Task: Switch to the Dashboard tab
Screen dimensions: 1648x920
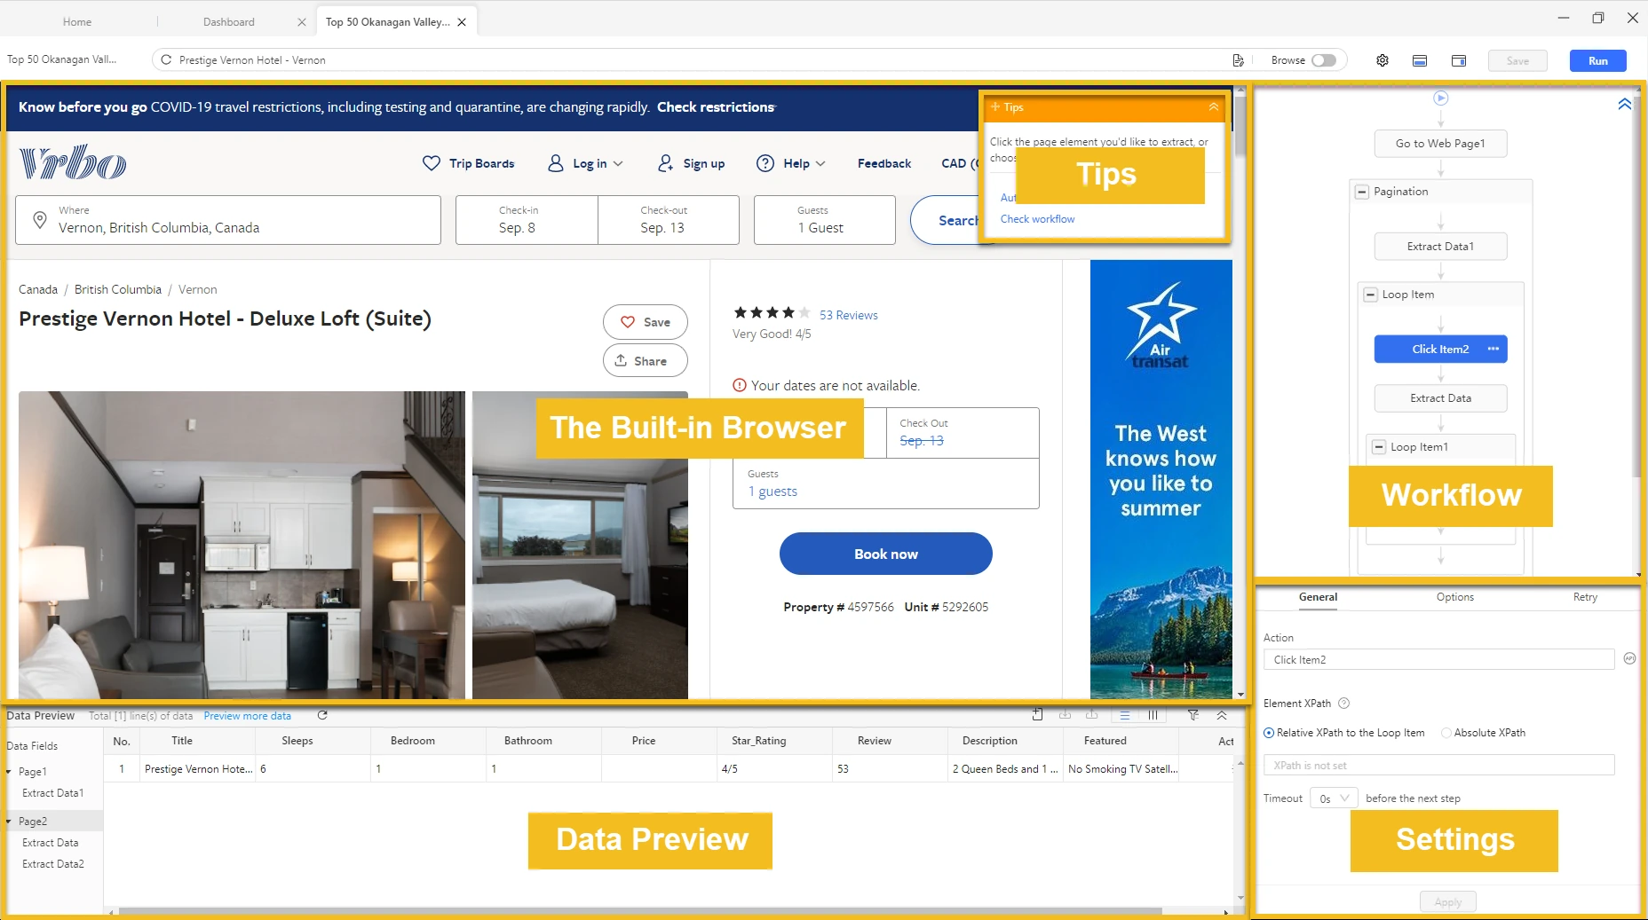Action: pos(228,22)
